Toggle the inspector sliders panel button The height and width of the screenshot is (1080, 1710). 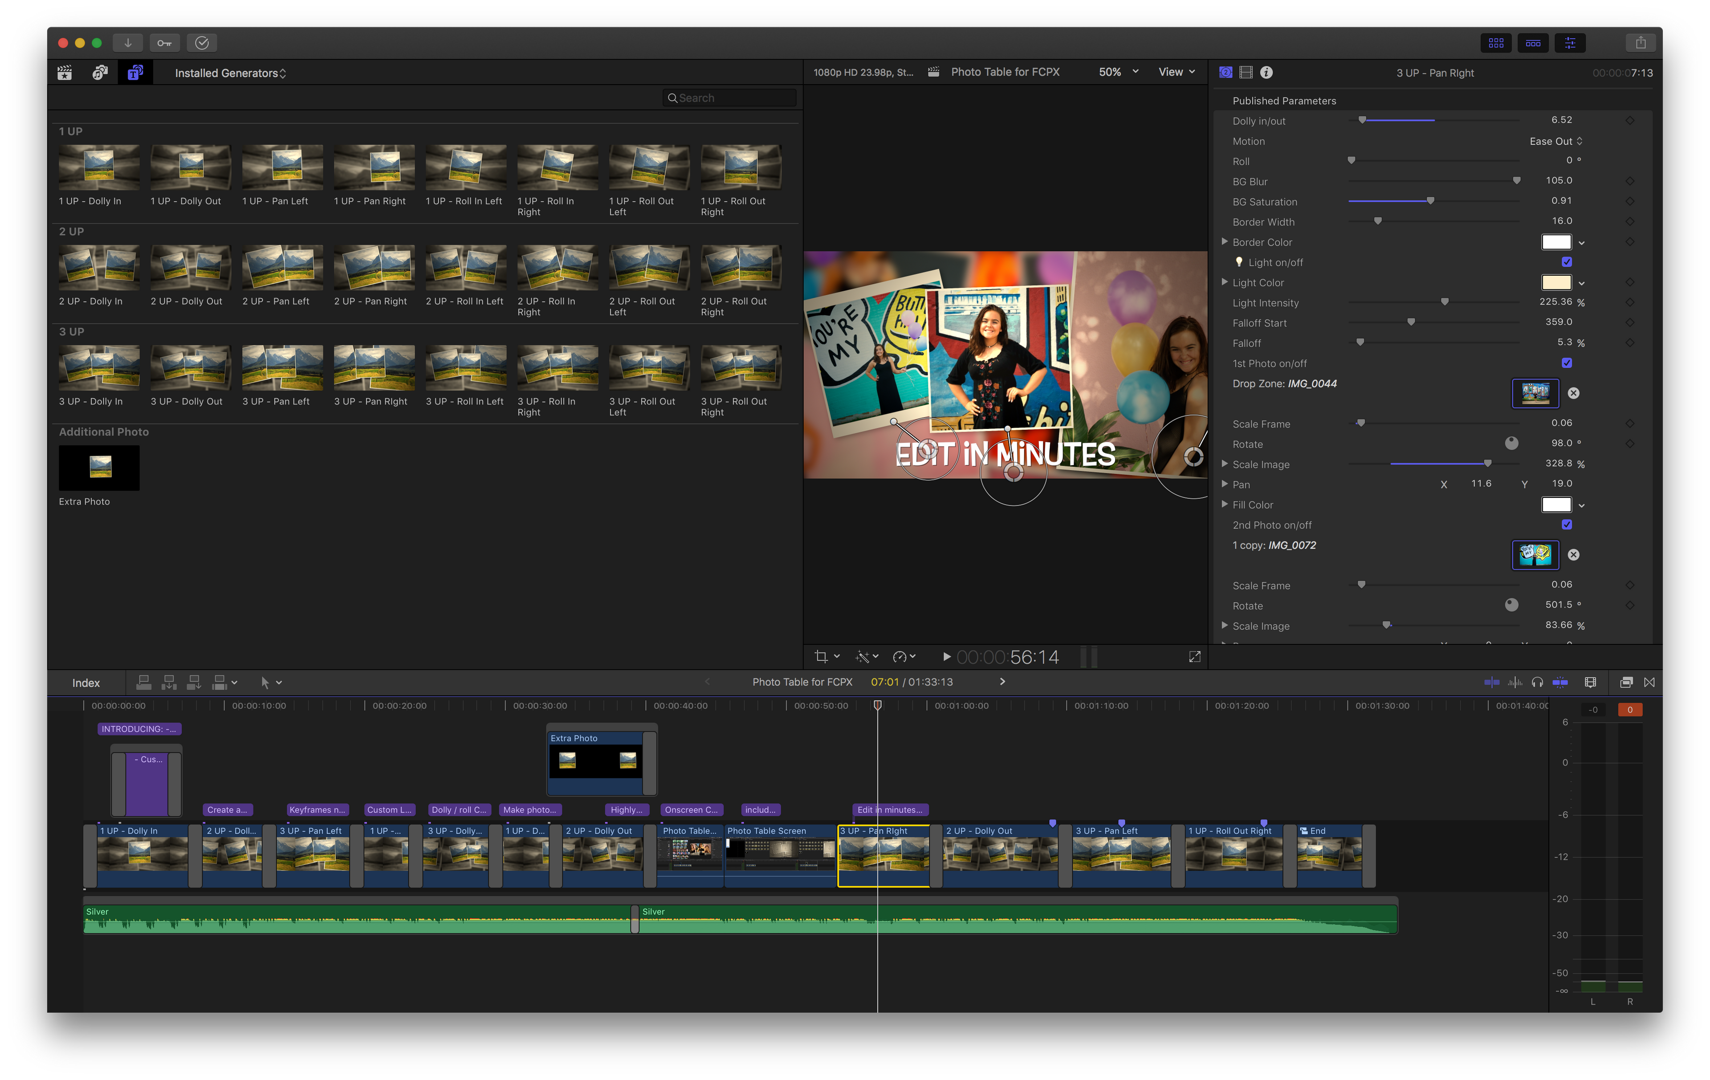[1570, 43]
